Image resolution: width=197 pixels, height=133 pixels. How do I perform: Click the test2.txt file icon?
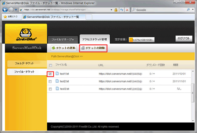57,81
